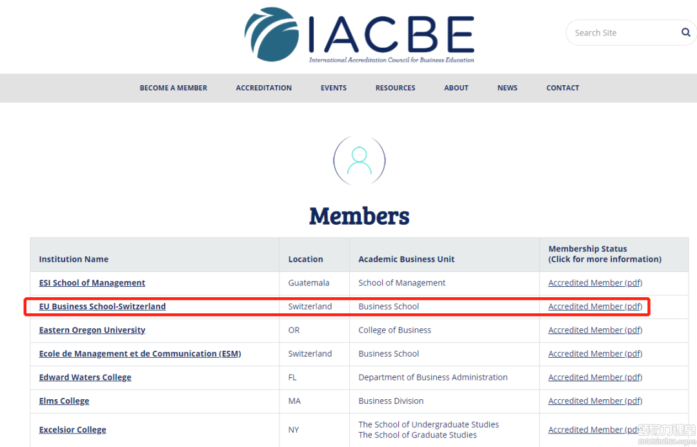This screenshot has height=447, width=697.
Task: Open Ecole de Management et de Communication link
Action: [x=140, y=353]
